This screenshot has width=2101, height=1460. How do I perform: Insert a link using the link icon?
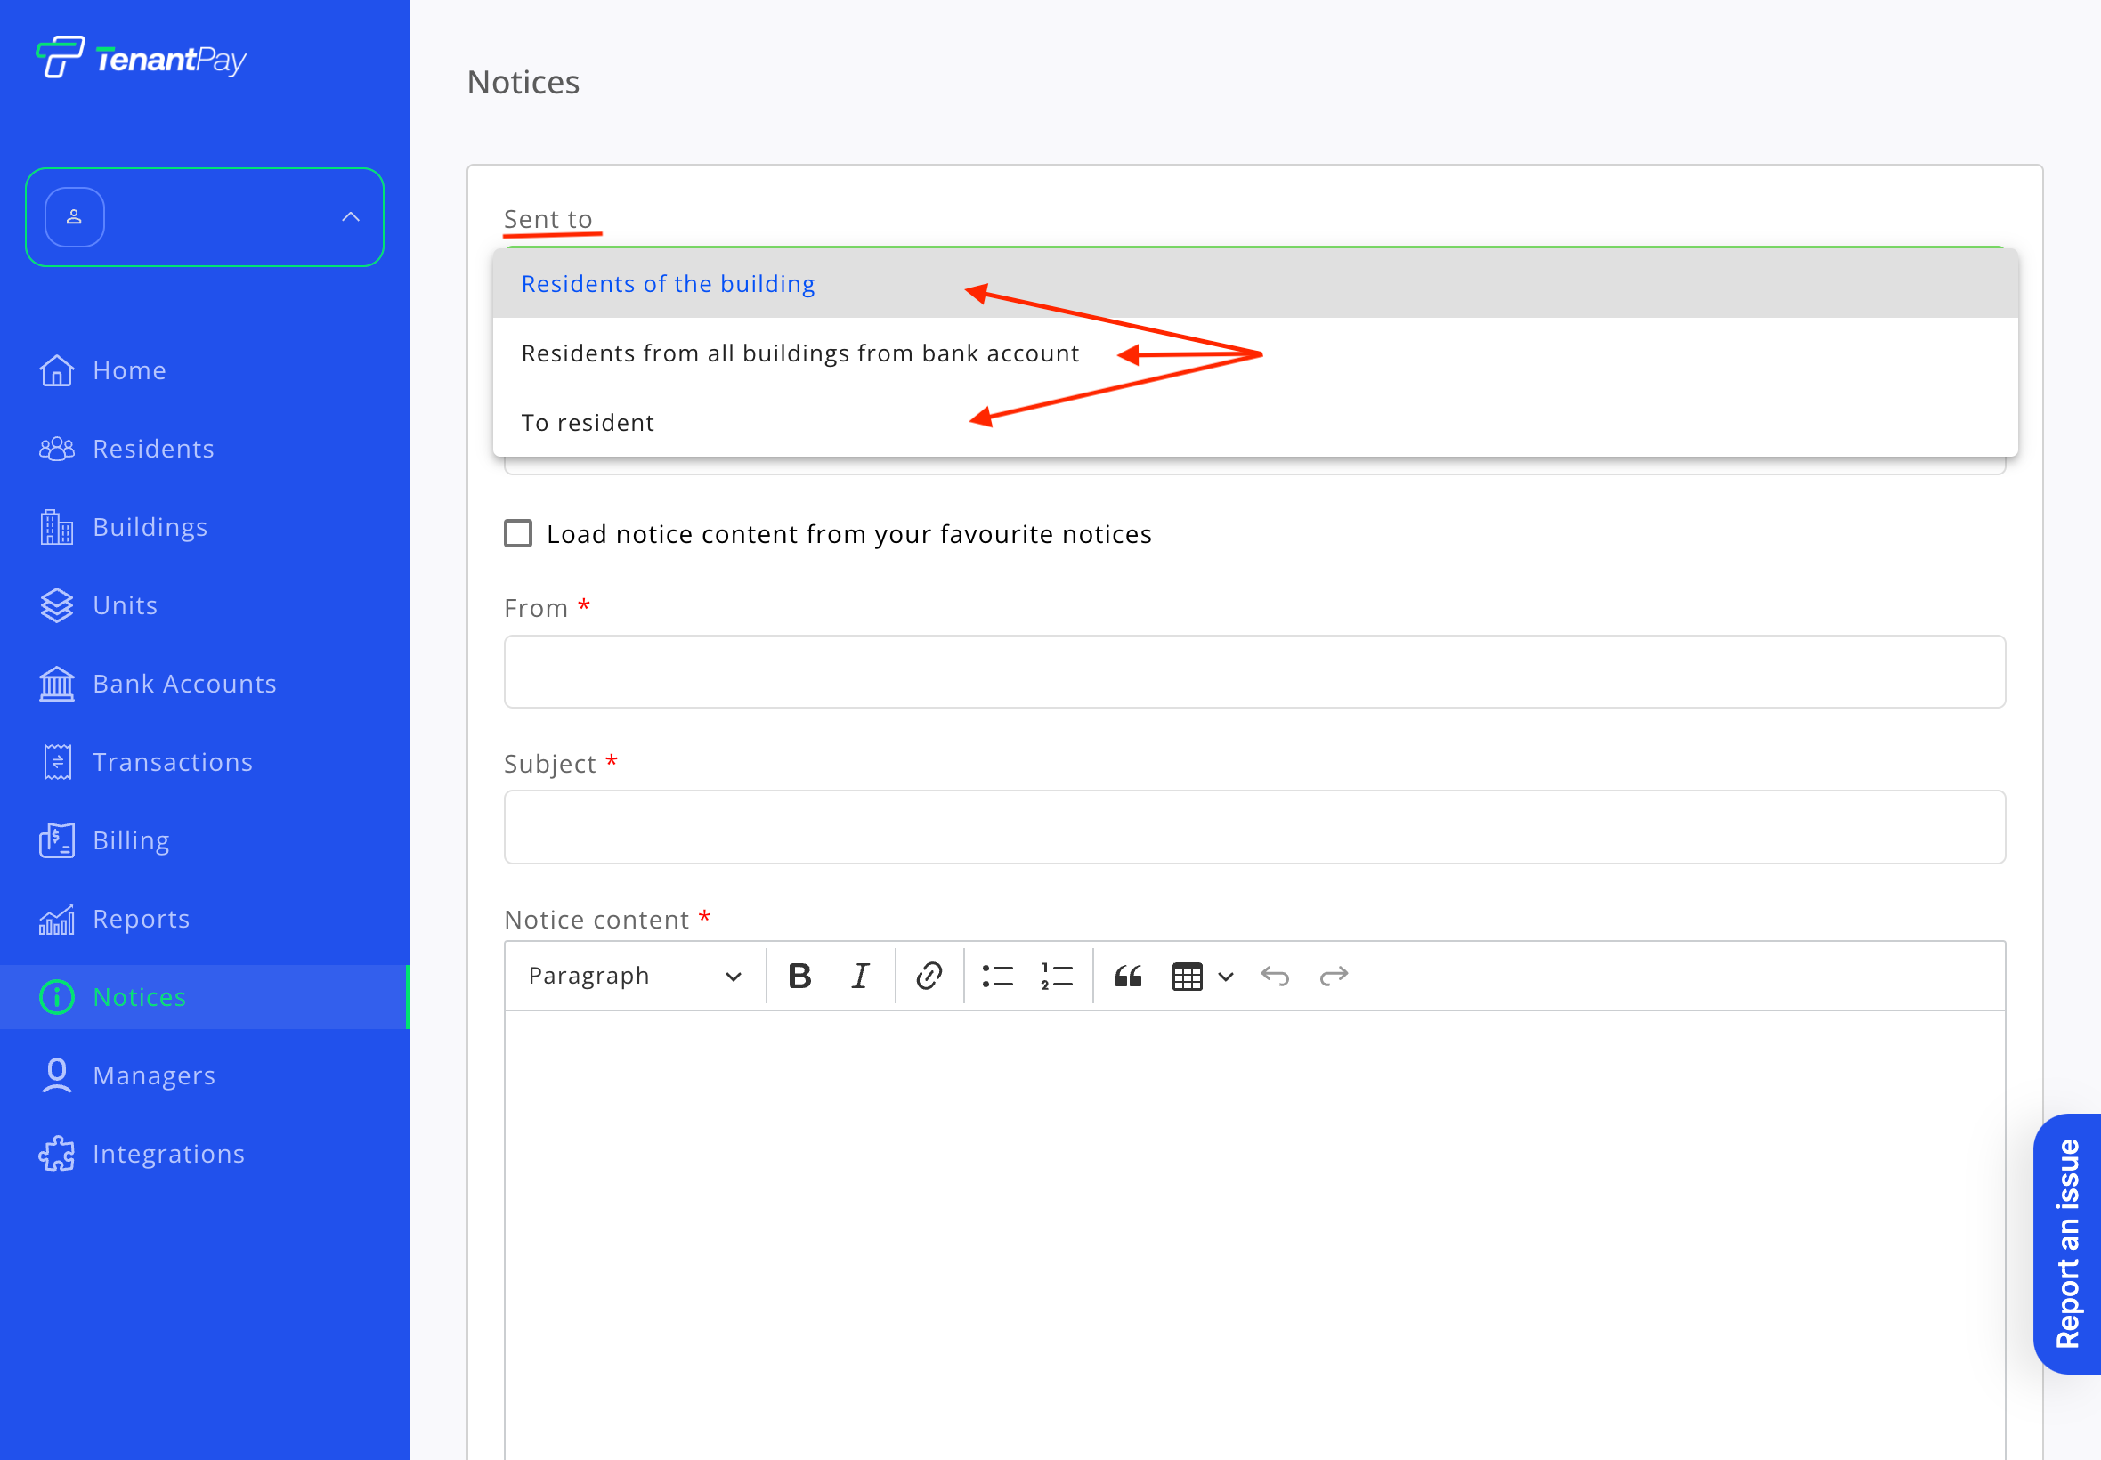[x=929, y=976]
